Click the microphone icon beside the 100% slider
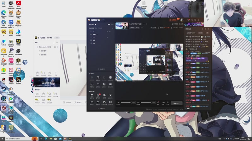This screenshot has width=252, height=141. pyautogui.click(x=118, y=102)
